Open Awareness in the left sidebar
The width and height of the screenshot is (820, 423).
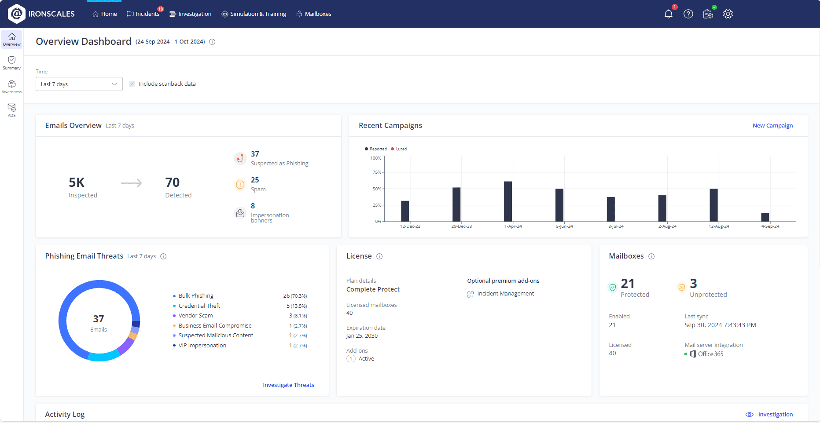pyautogui.click(x=12, y=87)
